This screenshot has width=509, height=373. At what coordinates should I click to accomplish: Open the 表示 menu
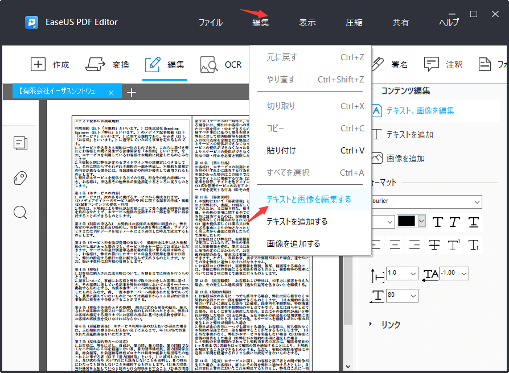(307, 22)
